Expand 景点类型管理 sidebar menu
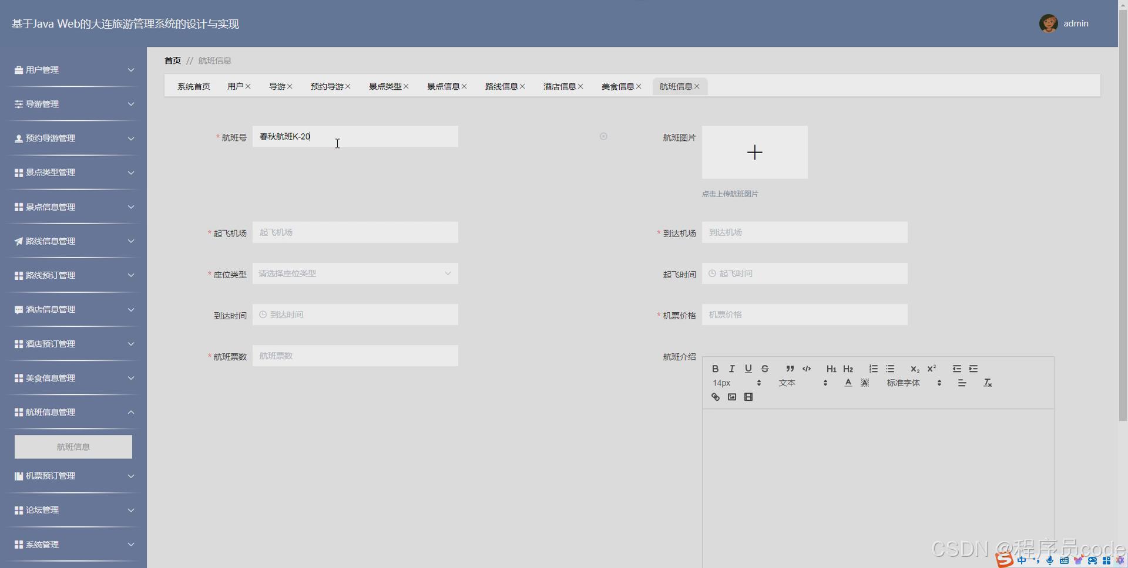This screenshot has height=568, width=1128. pyautogui.click(x=73, y=173)
